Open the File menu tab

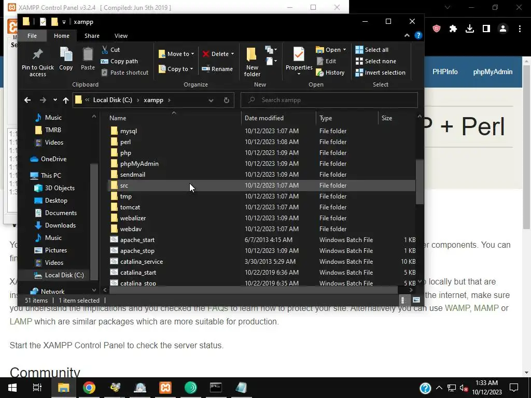click(32, 36)
